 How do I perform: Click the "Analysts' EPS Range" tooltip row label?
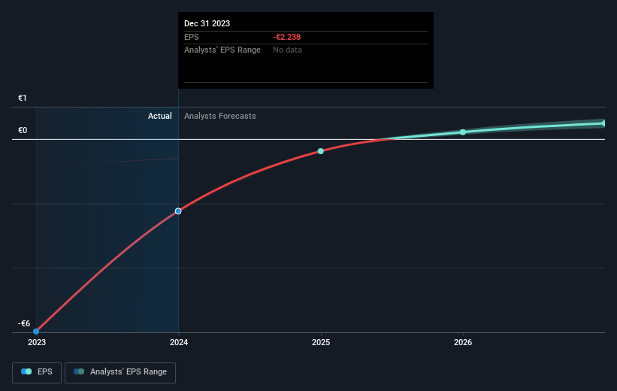pyautogui.click(x=222, y=50)
